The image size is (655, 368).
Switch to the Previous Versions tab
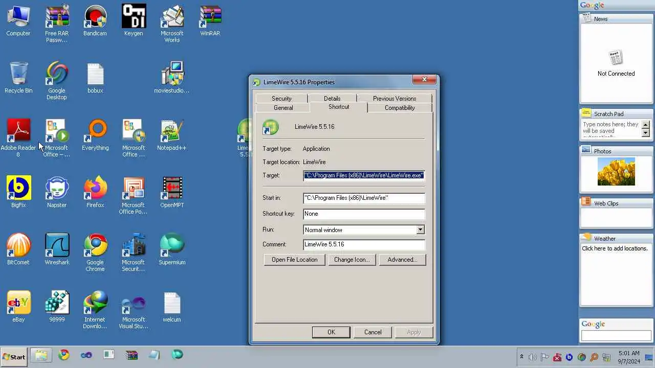tap(395, 98)
